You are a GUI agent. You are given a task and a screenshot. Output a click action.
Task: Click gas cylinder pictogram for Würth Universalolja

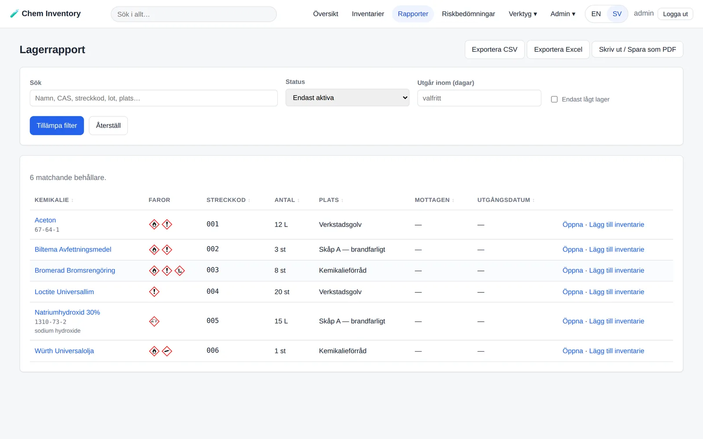167,351
